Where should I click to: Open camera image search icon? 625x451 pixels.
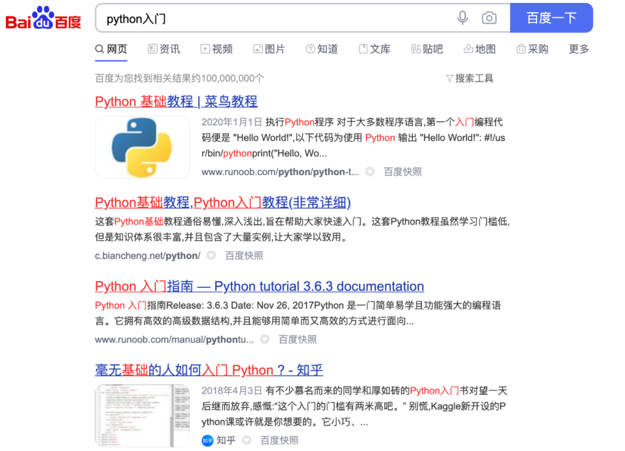pos(489,18)
